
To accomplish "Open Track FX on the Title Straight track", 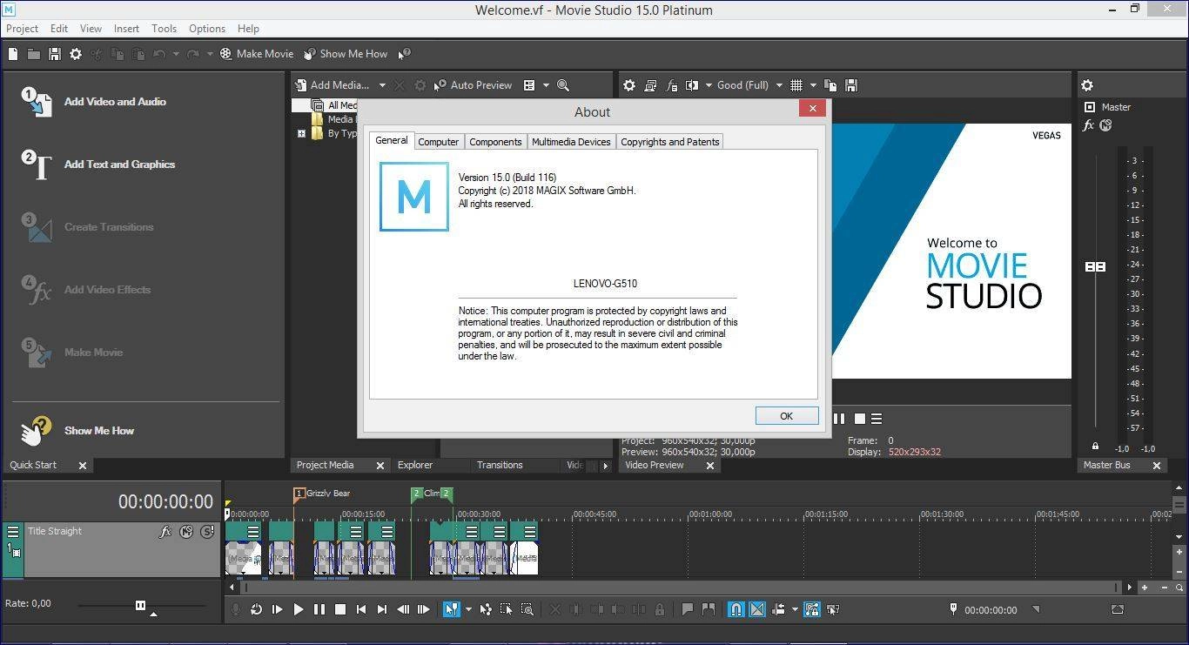I will click(165, 532).
